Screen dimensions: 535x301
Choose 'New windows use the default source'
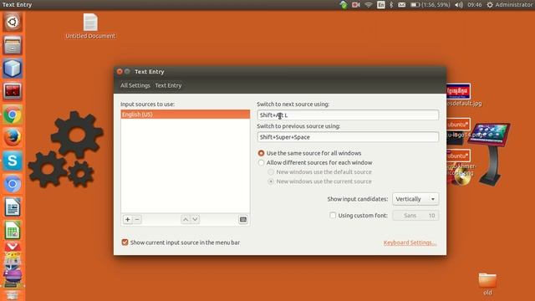(x=320, y=172)
